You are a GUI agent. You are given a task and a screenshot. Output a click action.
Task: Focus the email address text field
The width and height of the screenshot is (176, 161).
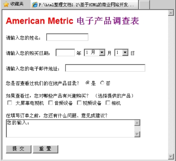pos(105,68)
